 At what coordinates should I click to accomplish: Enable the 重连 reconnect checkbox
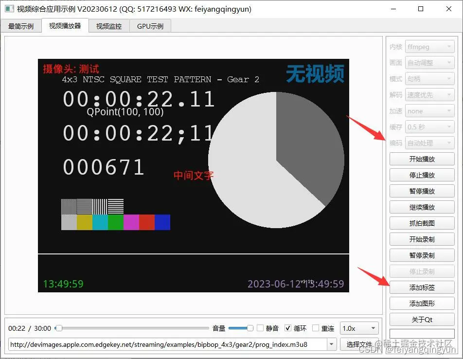click(x=314, y=328)
